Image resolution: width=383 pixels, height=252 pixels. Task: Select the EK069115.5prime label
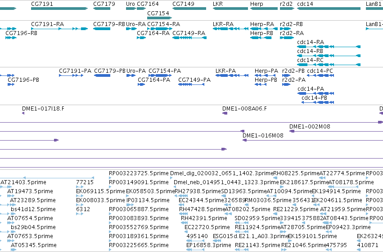(100, 191)
